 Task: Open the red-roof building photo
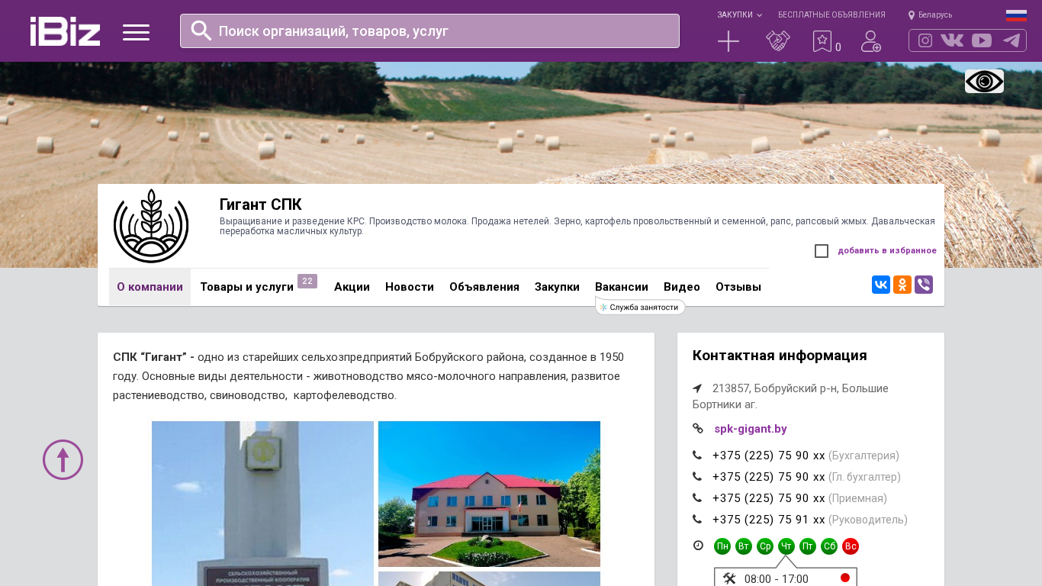tap(489, 494)
